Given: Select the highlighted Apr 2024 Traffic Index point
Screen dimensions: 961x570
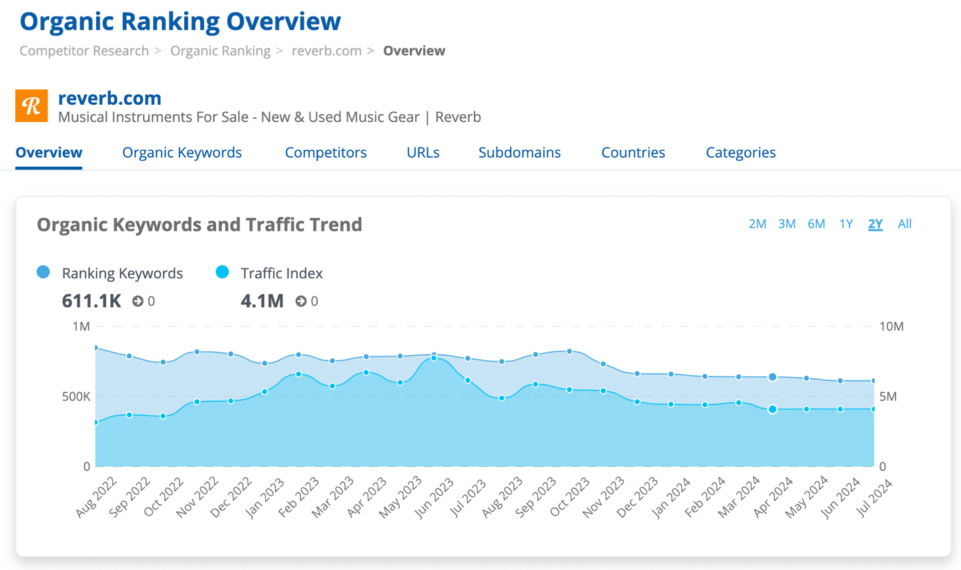Looking at the screenshot, I should [x=772, y=409].
